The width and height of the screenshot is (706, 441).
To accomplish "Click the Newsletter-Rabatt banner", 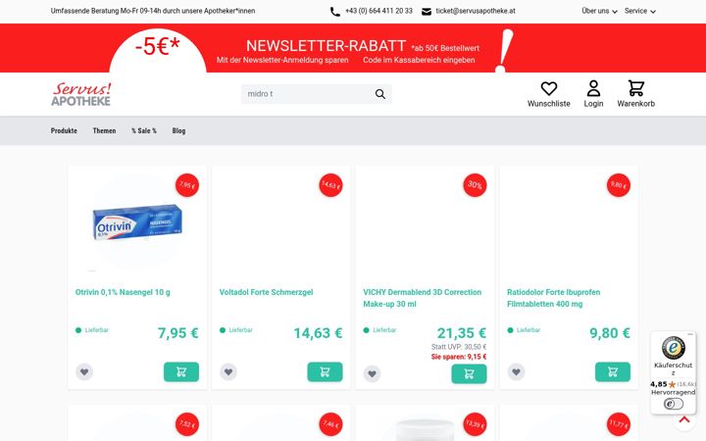I will 353,48.
